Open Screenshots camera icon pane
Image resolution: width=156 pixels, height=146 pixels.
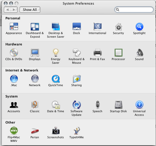56,131
